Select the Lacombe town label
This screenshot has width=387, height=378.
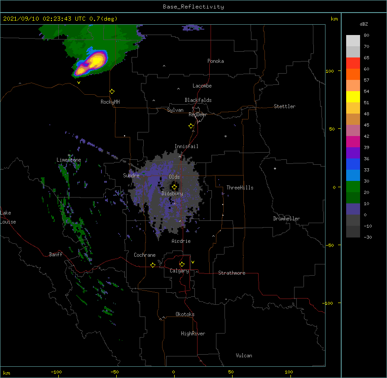[x=202, y=86]
